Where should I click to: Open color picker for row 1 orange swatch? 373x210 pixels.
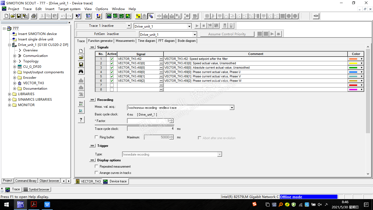coord(356,59)
